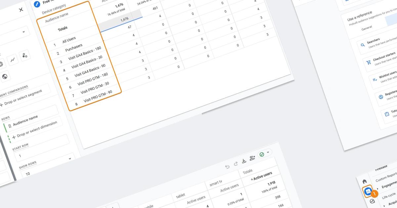Open the green checkmark status dropdown
Viewport: 397px width, 208px height.
click(264, 154)
